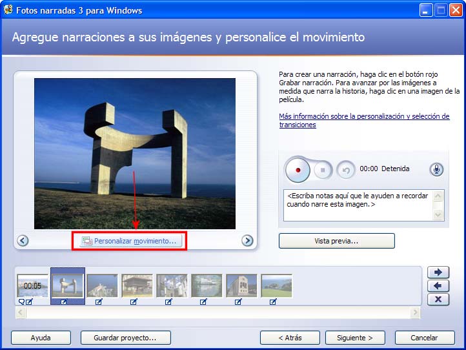Click edit icon under sixth thumbnail
Screen dimensions: 466x350
pyautogui.click(x=203, y=302)
